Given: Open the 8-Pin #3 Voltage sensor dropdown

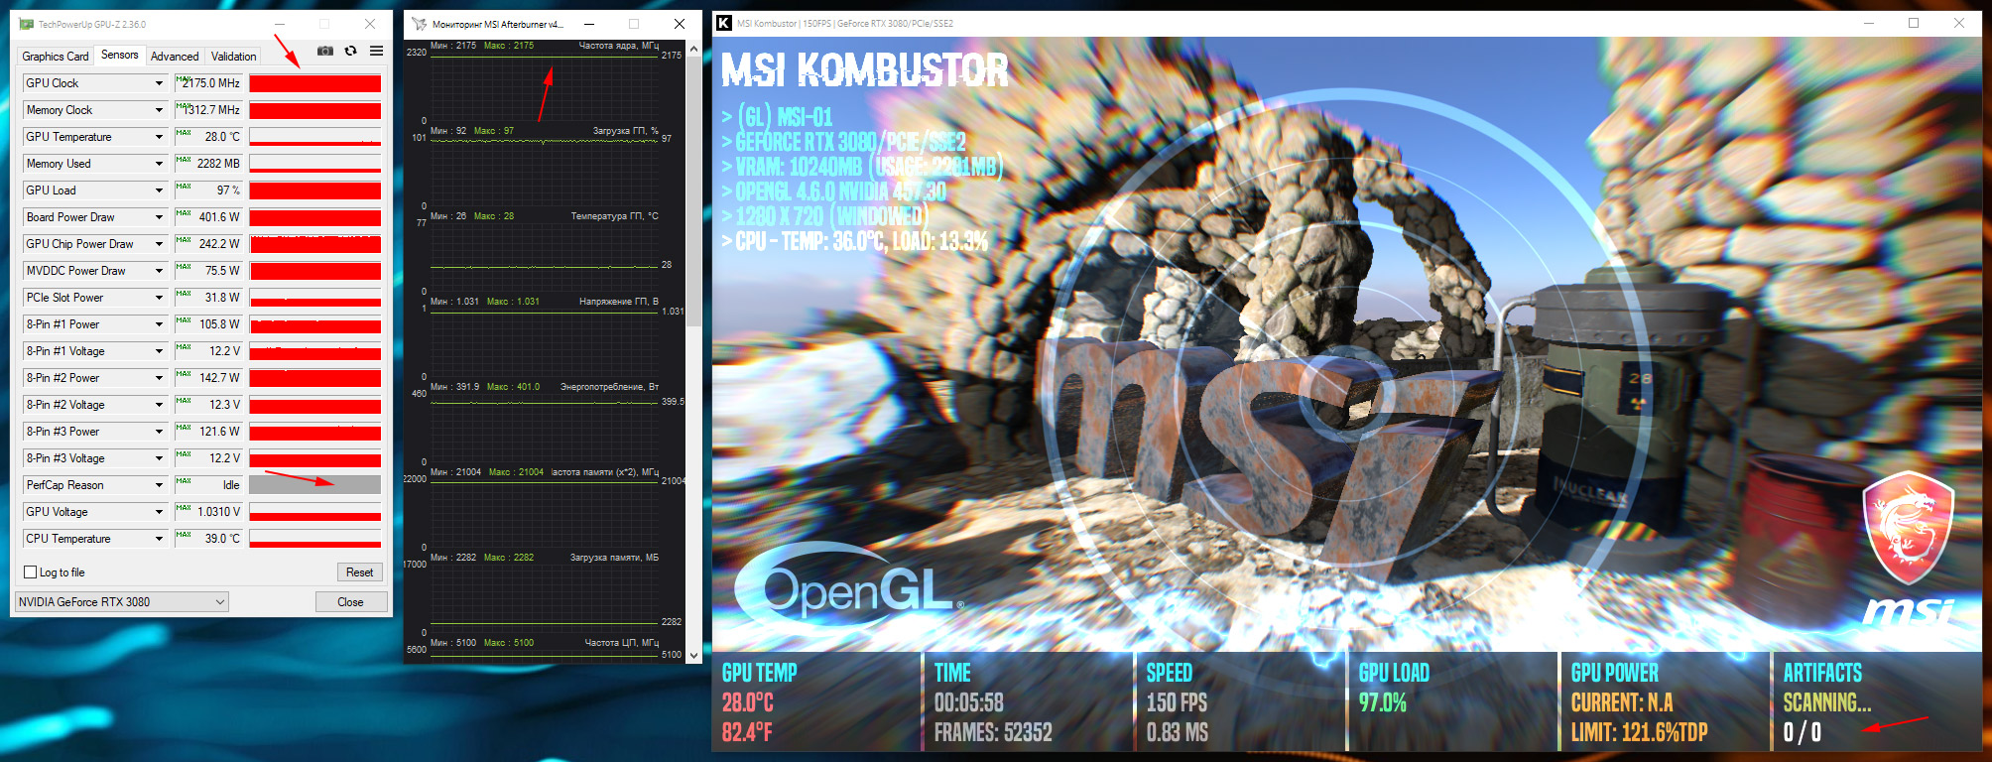Looking at the screenshot, I should [159, 458].
